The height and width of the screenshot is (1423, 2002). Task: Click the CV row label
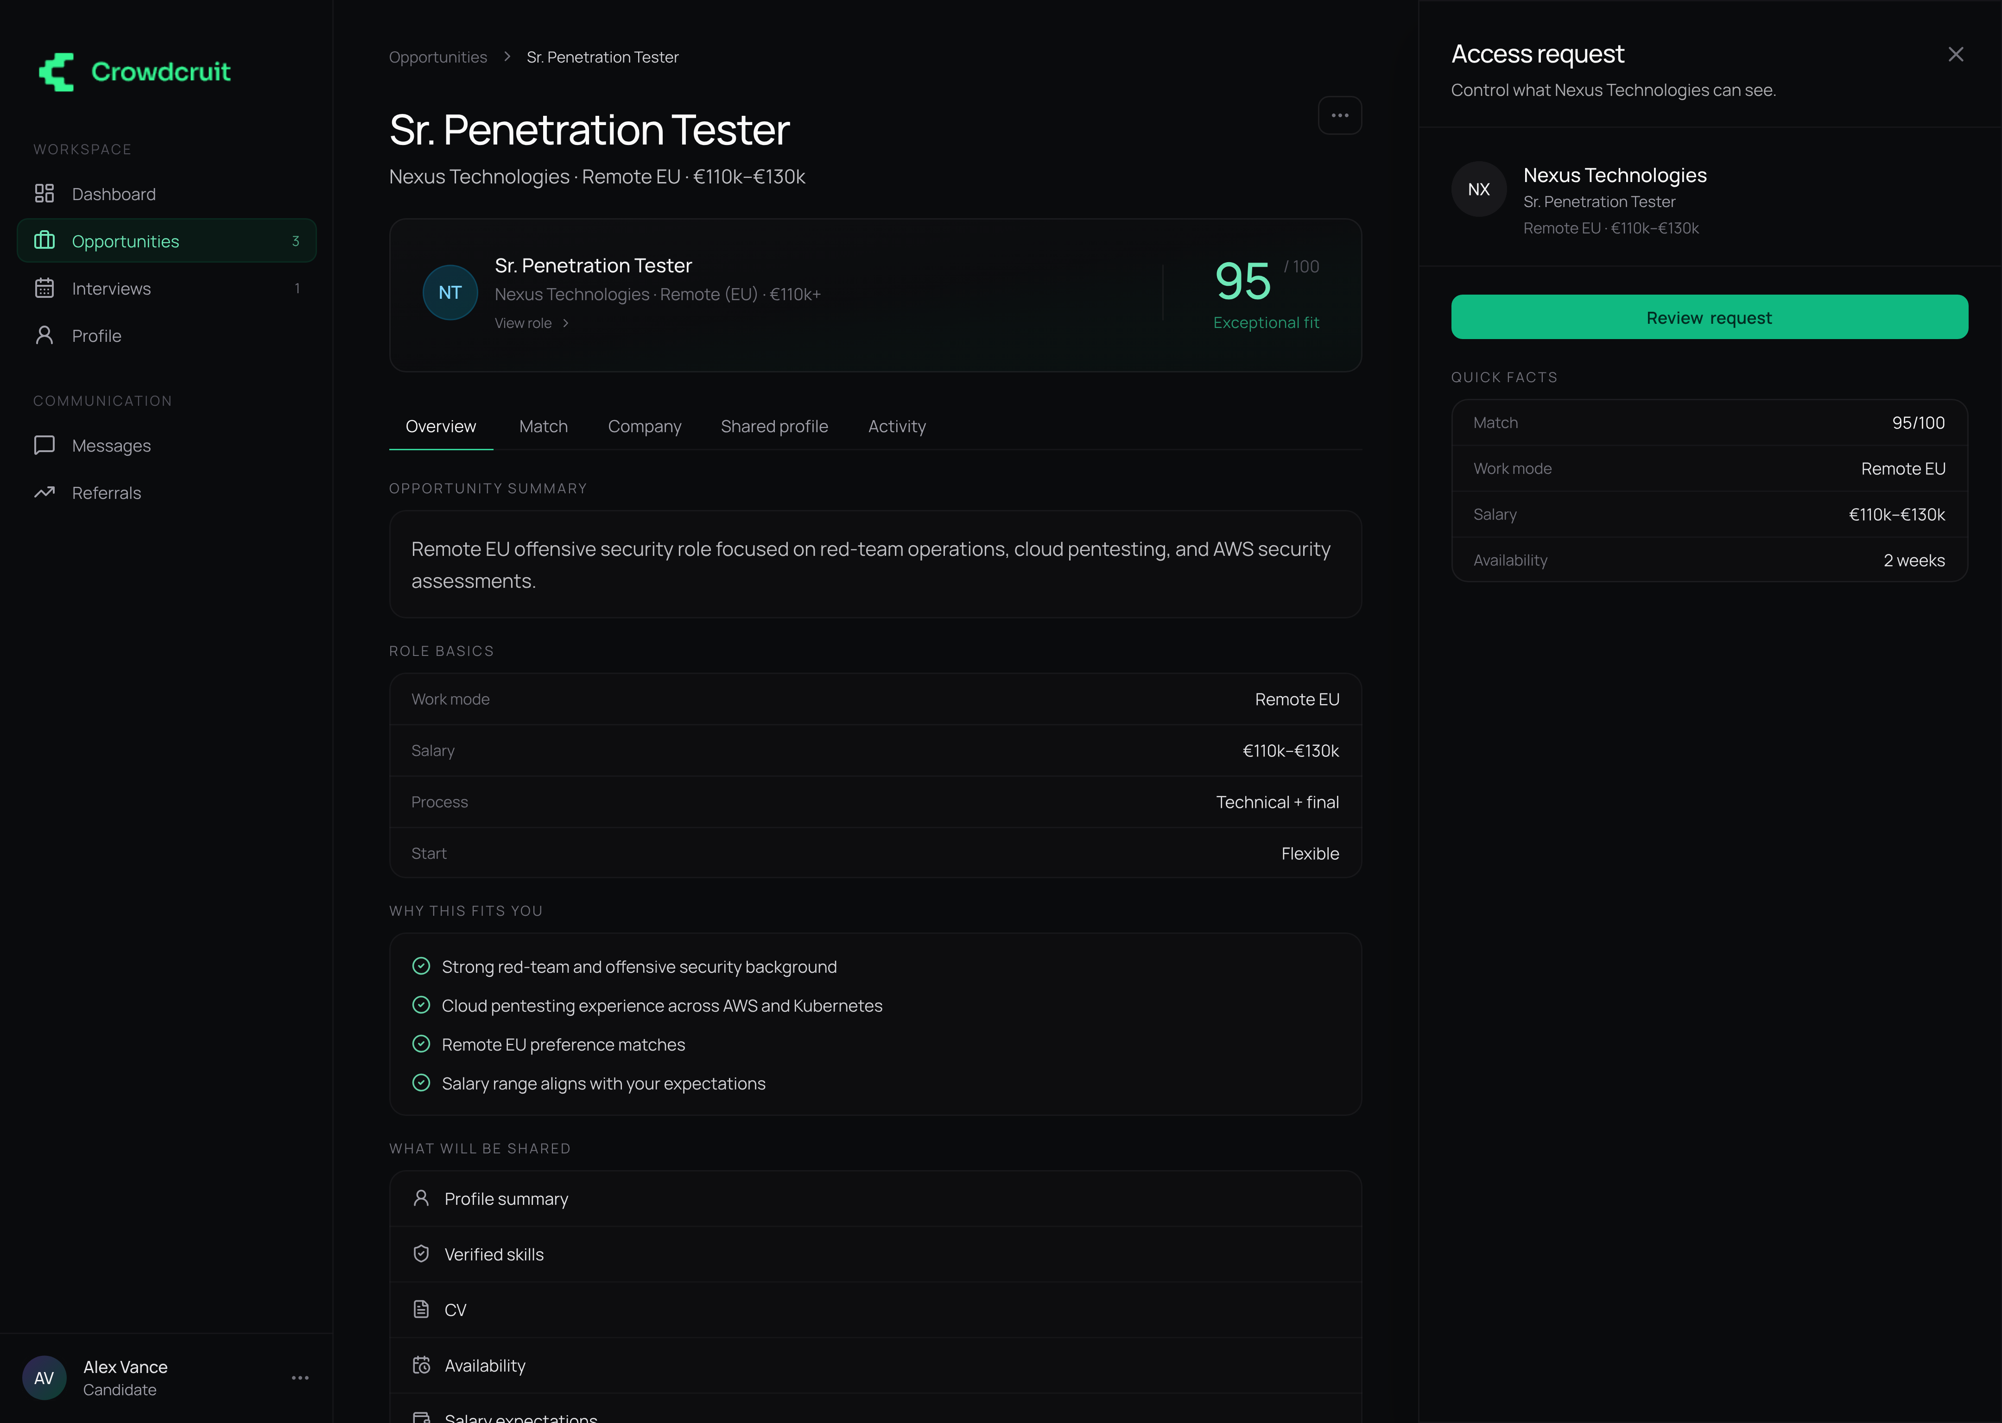456,1310
